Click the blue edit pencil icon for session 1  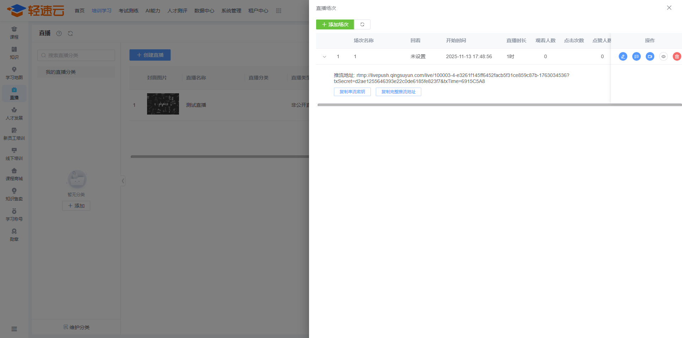click(623, 56)
